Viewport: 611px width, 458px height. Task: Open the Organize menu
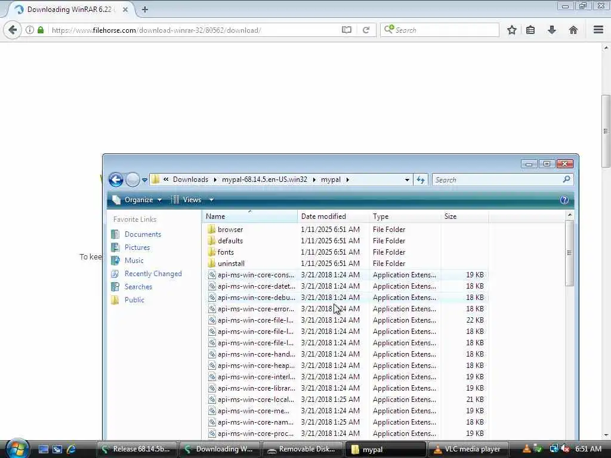(137, 200)
